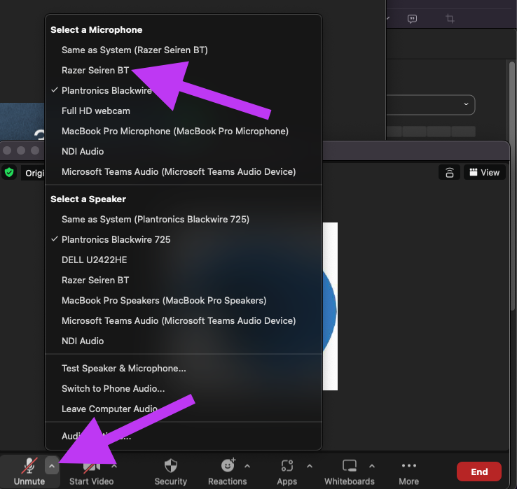Image resolution: width=517 pixels, height=489 pixels.
Task: Click the crop icon in background window
Action: pyautogui.click(x=450, y=18)
